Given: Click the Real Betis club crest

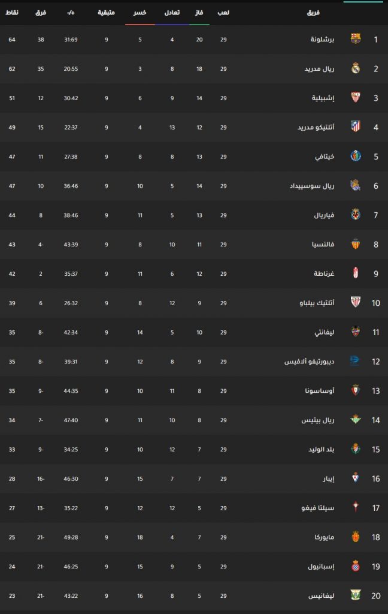Looking at the screenshot, I should (x=356, y=420).
